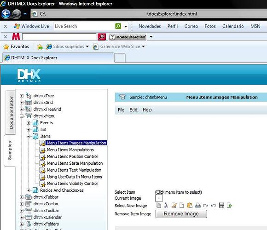Choose the clipboard paste image icon
267x230 pixels.
(x=190, y=205)
